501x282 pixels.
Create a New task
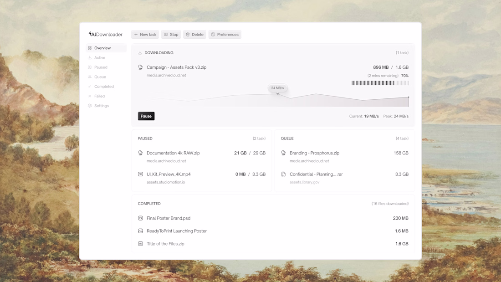[x=145, y=35]
